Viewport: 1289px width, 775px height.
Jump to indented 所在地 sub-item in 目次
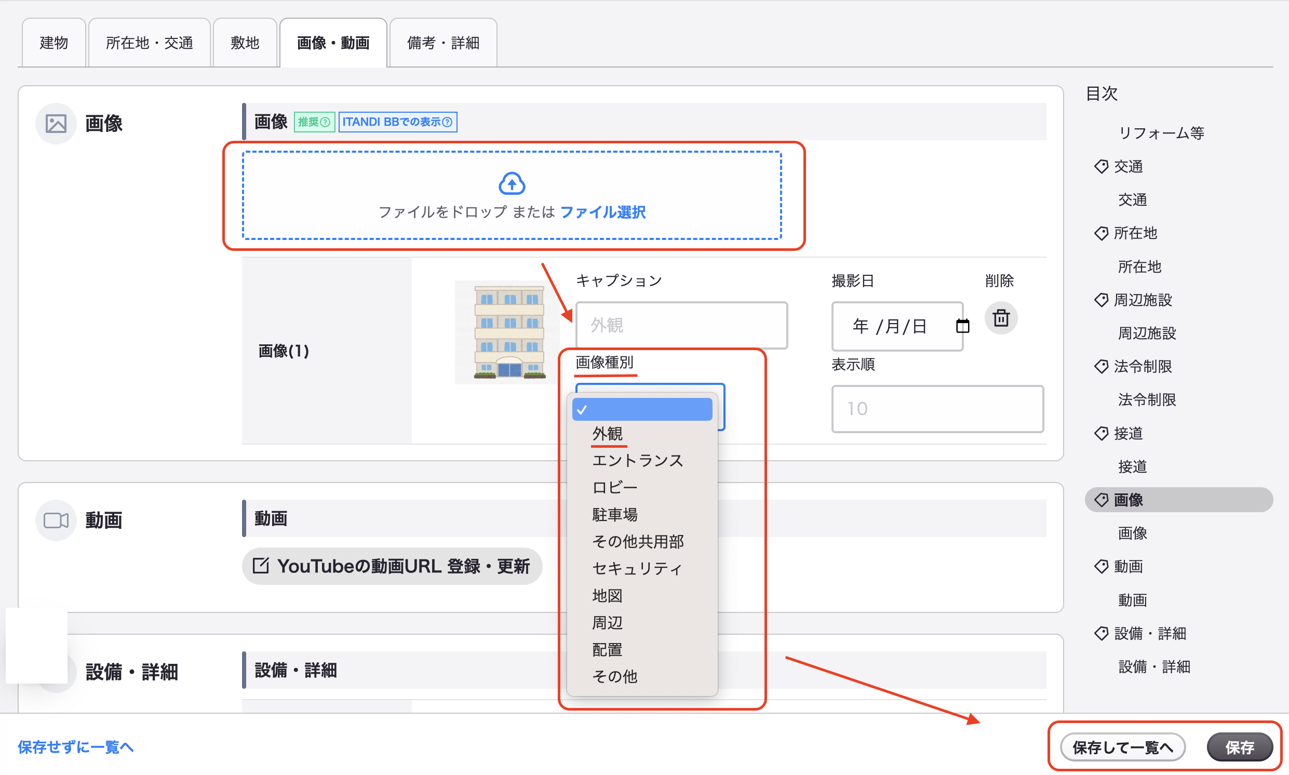(1138, 266)
